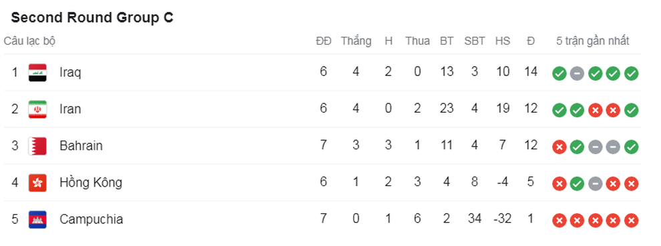Click the Iran flag icon
This screenshot has height=246, width=661.
37,109
